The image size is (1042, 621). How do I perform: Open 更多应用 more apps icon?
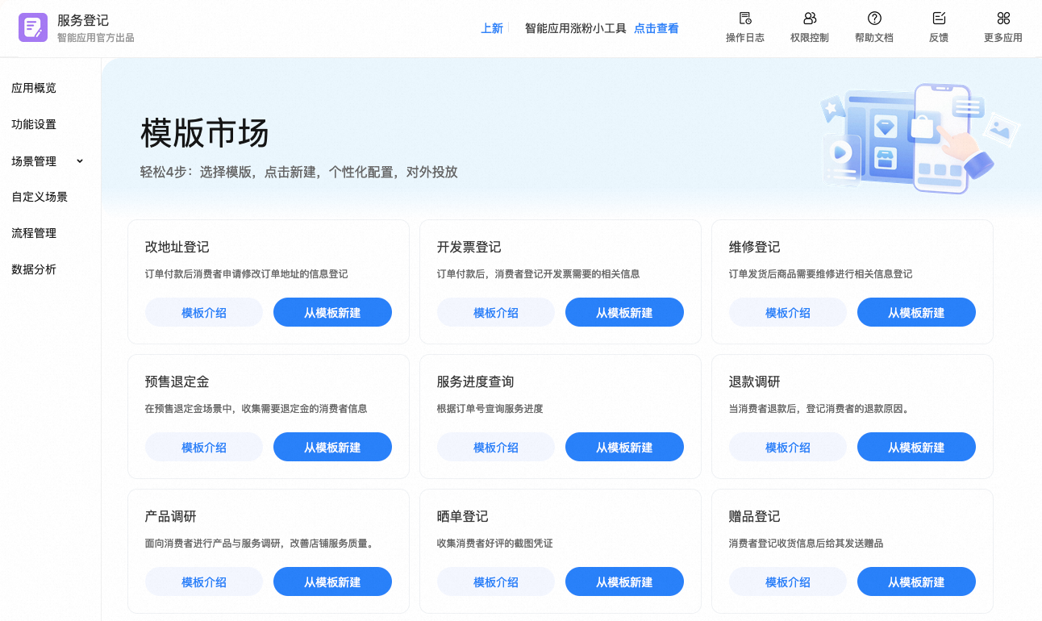[x=1002, y=19]
